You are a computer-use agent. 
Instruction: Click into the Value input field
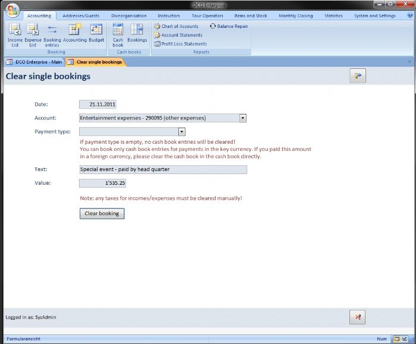102,183
